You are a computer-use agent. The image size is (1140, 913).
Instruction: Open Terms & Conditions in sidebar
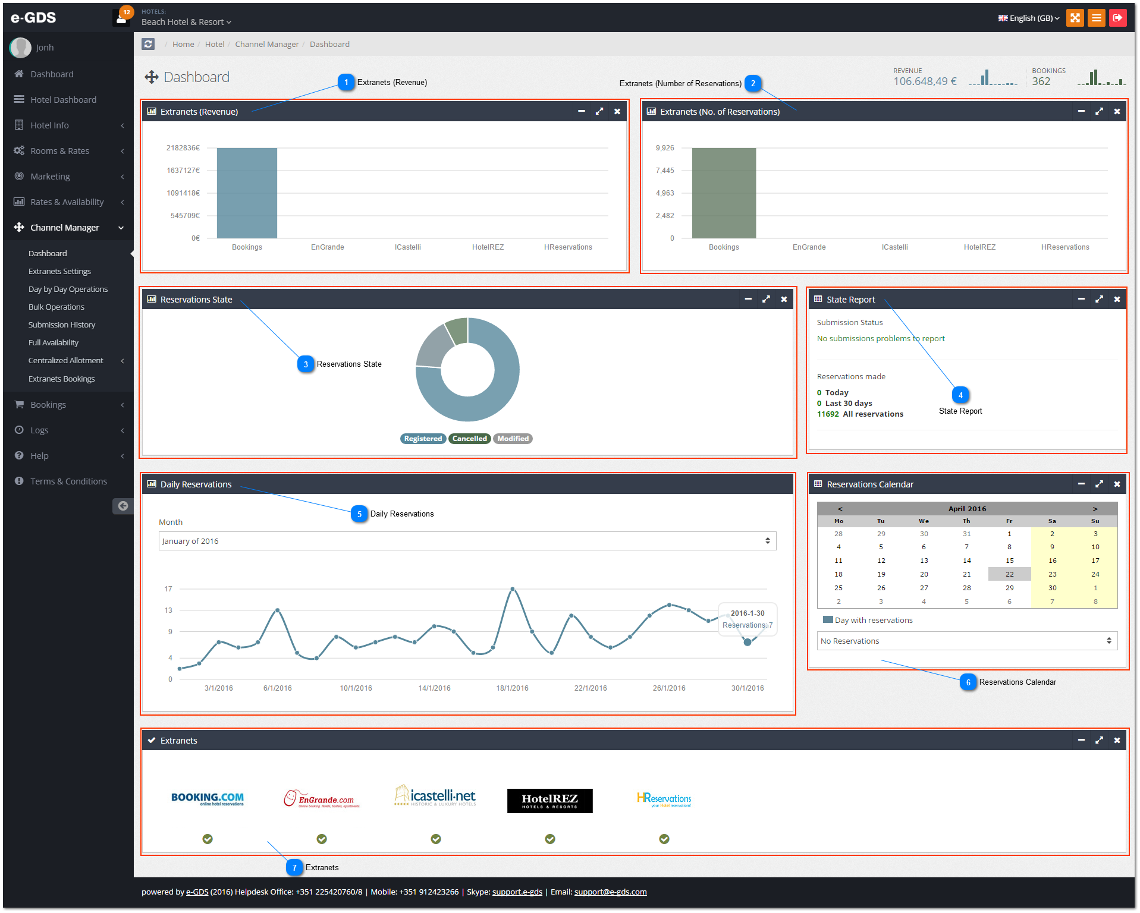pyautogui.click(x=68, y=481)
